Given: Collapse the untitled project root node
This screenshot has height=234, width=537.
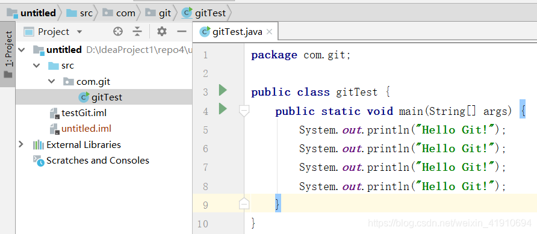Looking at the screenshot, I should click(x=22, y=50).
